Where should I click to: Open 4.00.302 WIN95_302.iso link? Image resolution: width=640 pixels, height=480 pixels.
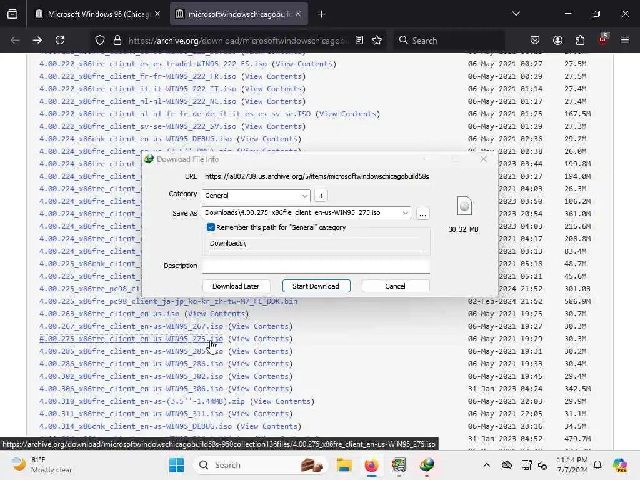(131, 376)
